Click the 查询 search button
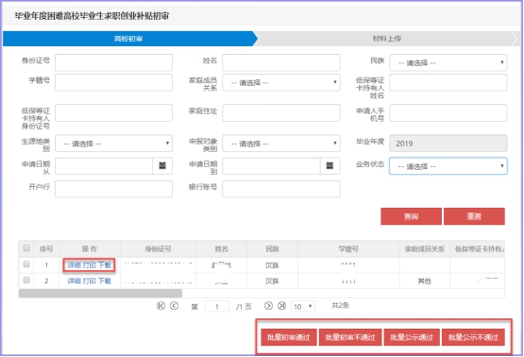This screenshot has height=357, width=524. tap(411, 216)
